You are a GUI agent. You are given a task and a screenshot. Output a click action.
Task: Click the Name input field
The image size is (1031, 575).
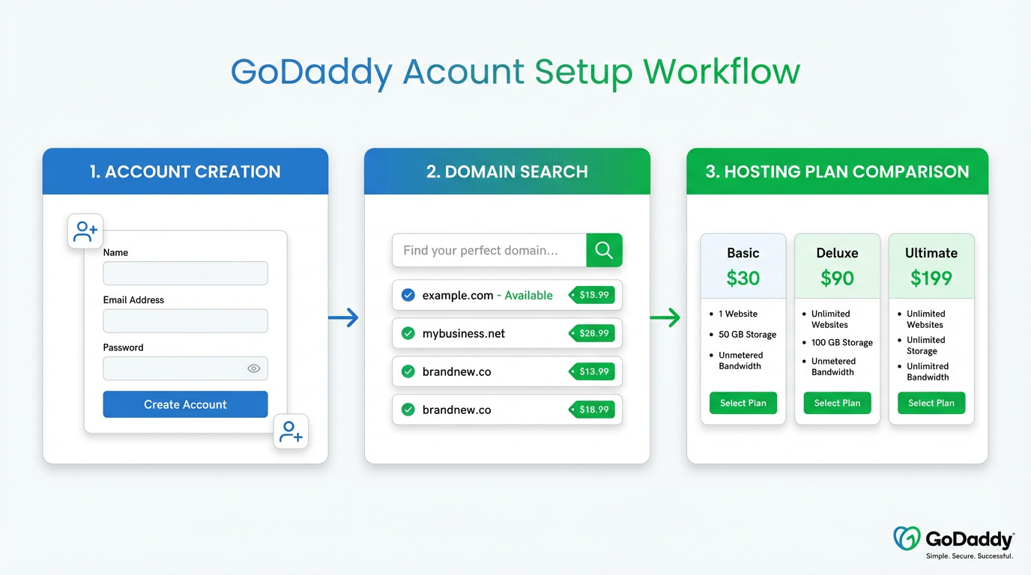coord(185,273)
